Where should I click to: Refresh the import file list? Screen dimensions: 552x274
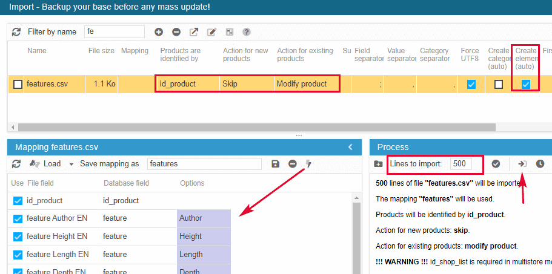[x=16, y=32]
